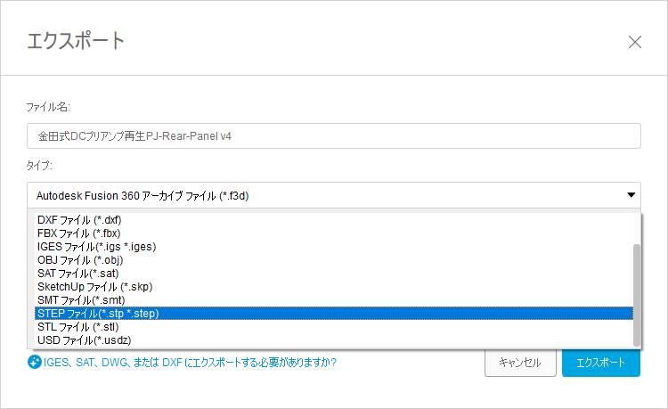Select SMT file (*.smt) option
668x409 pixels.
click(x=78, y=299)
